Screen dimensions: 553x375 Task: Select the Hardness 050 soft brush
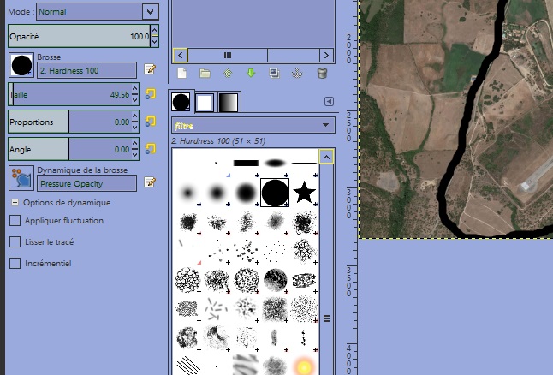tap(217, 193)
